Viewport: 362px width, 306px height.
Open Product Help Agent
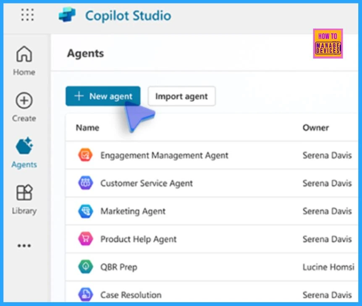[139, 239]
